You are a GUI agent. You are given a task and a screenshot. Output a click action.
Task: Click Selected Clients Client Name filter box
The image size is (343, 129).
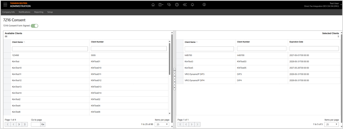click(x=209, y=48)
